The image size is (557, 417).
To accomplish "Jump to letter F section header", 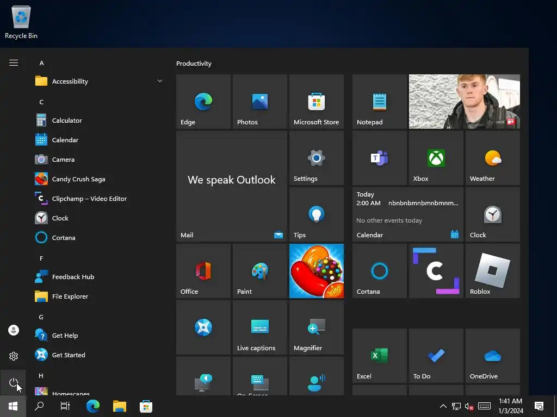I will point(41,258).
